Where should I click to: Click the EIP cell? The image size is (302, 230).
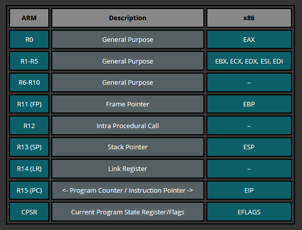pos(249,190)
